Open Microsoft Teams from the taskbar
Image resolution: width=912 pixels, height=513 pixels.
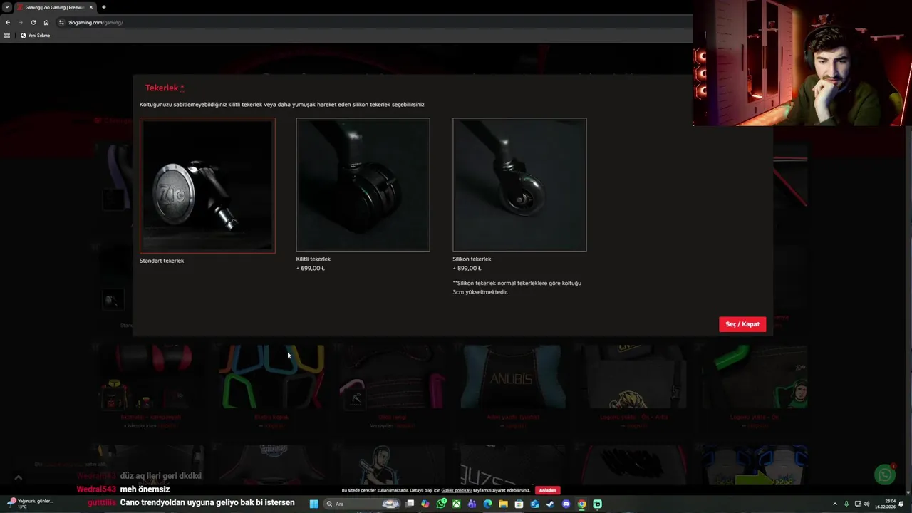[x=472, y=504]
